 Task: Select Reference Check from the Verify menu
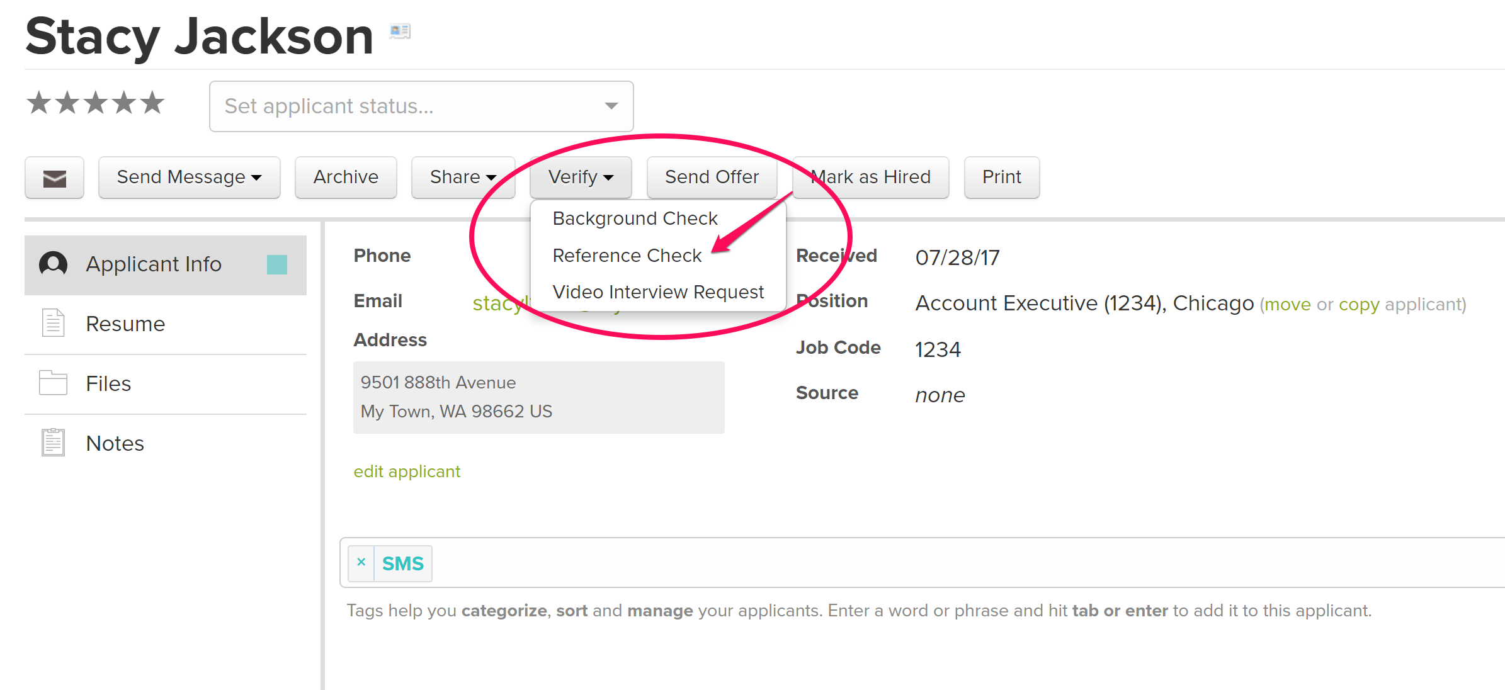(x=627, y=256)
